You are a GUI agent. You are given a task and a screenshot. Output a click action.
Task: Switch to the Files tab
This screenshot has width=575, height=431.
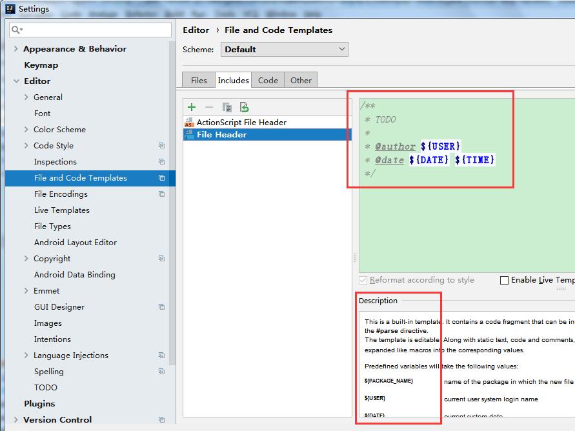199,80
